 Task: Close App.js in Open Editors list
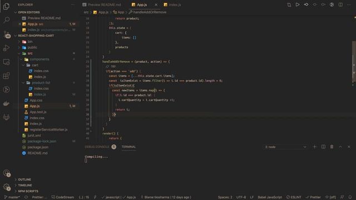[20, 24]
